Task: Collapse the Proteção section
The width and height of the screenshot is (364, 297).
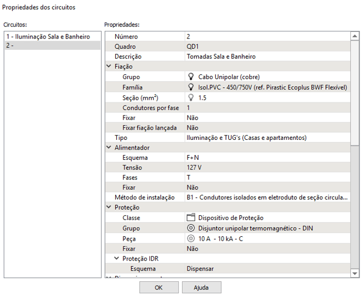Action: (109, 208)
